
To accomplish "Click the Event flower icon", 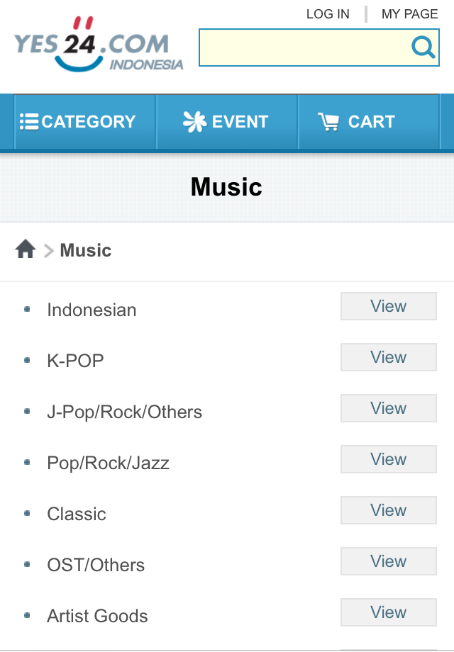I will click(x=194, y=122).
